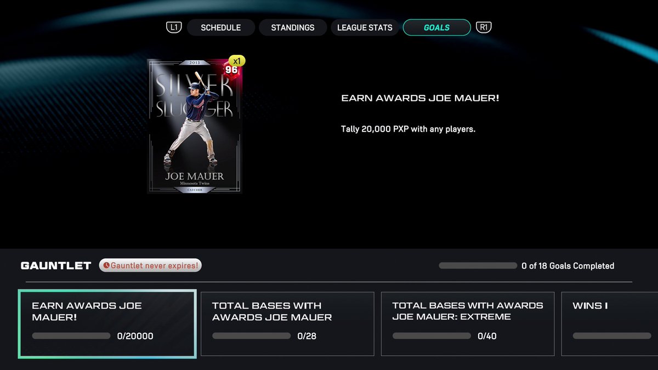Select the R1 bumper icon

tap(484, 27)
